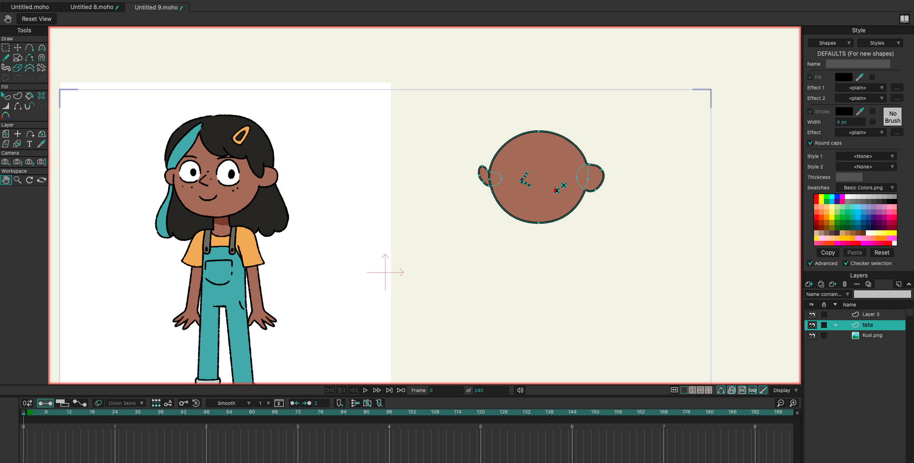
Task: Switch to the Untitled 8.moho tab
Action: click(x=93, y=7)
